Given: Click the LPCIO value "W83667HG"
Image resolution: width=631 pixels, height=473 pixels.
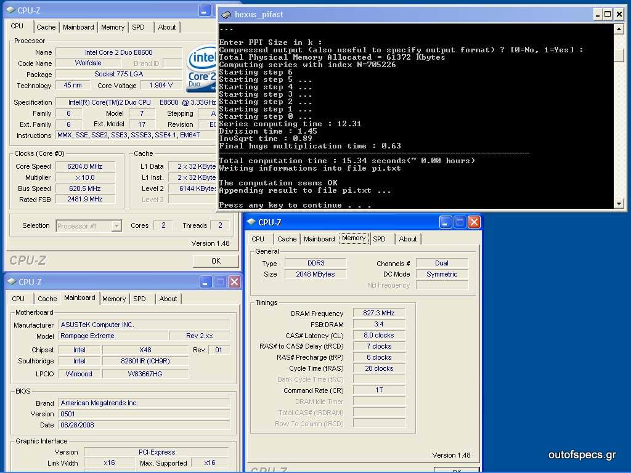Looking at the screenshot, I should (x=145, y=374).
